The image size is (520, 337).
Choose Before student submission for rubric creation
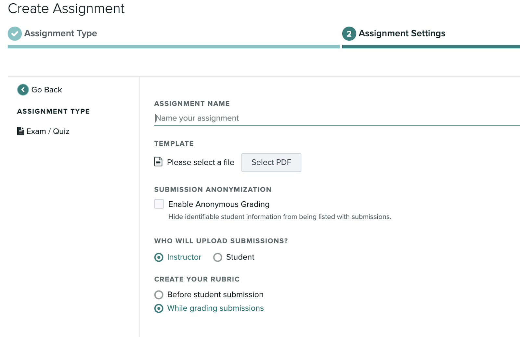coord(159,295)
